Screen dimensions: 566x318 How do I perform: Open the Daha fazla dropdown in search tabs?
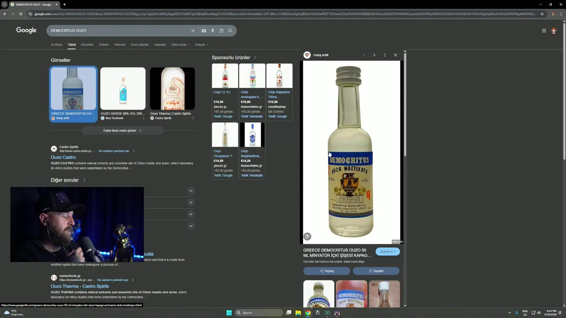point(180,45)
